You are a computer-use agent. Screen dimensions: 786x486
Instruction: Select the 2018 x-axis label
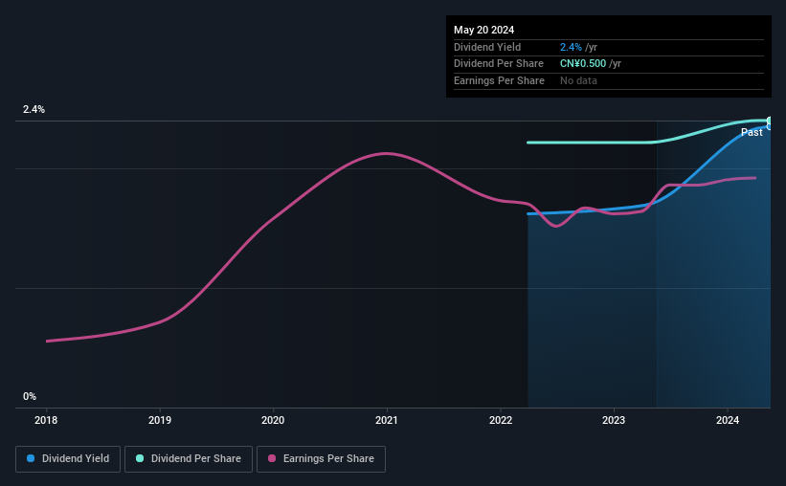[46, 420]
